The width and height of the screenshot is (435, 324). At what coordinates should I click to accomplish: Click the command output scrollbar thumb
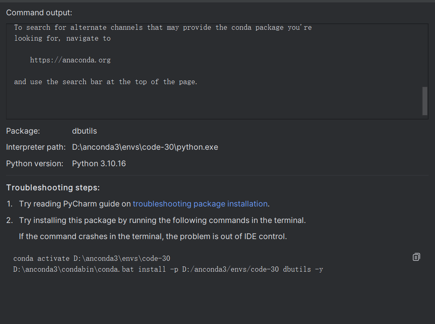tap(425, 101)
